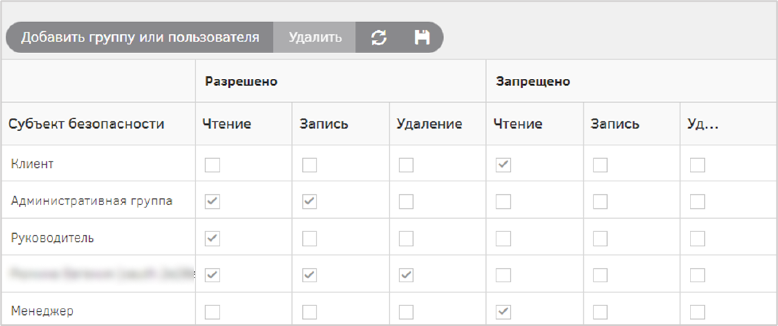The height and width of the screenshot is (326, 778).
Task: Click the 'Запрещено' group header
Action: [x=533, y=81]
